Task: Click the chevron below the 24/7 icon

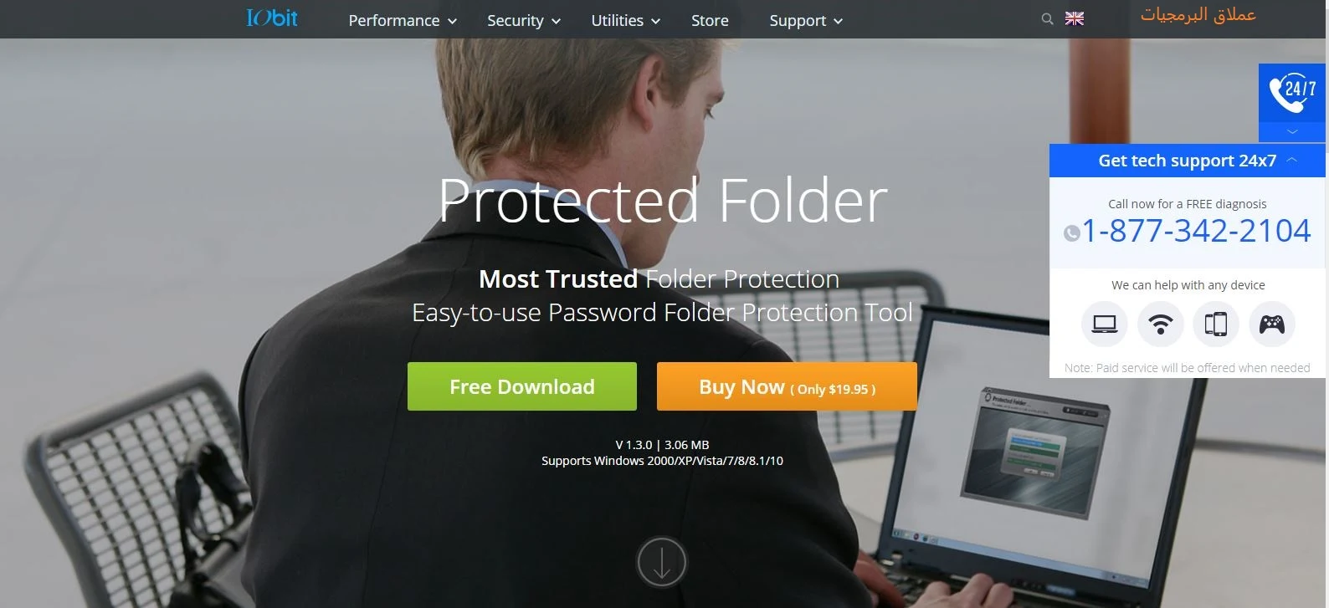Action: coord(1292,132)
